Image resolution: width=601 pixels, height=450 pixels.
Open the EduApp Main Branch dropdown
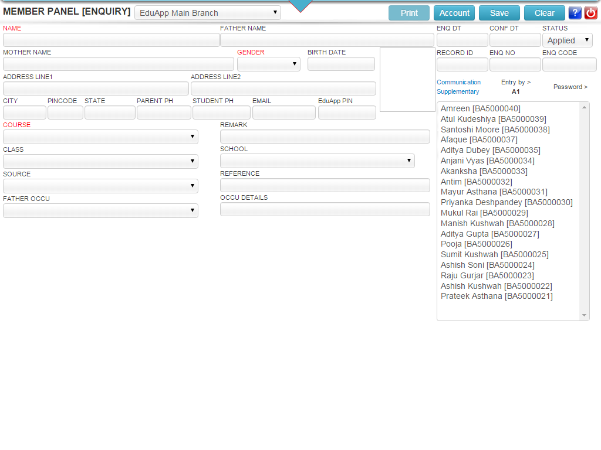pos(208,13)
